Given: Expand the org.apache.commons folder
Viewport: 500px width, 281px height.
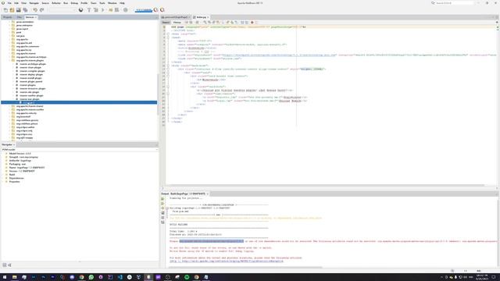Looking at the screenshot, I should [x=10, y=46].
